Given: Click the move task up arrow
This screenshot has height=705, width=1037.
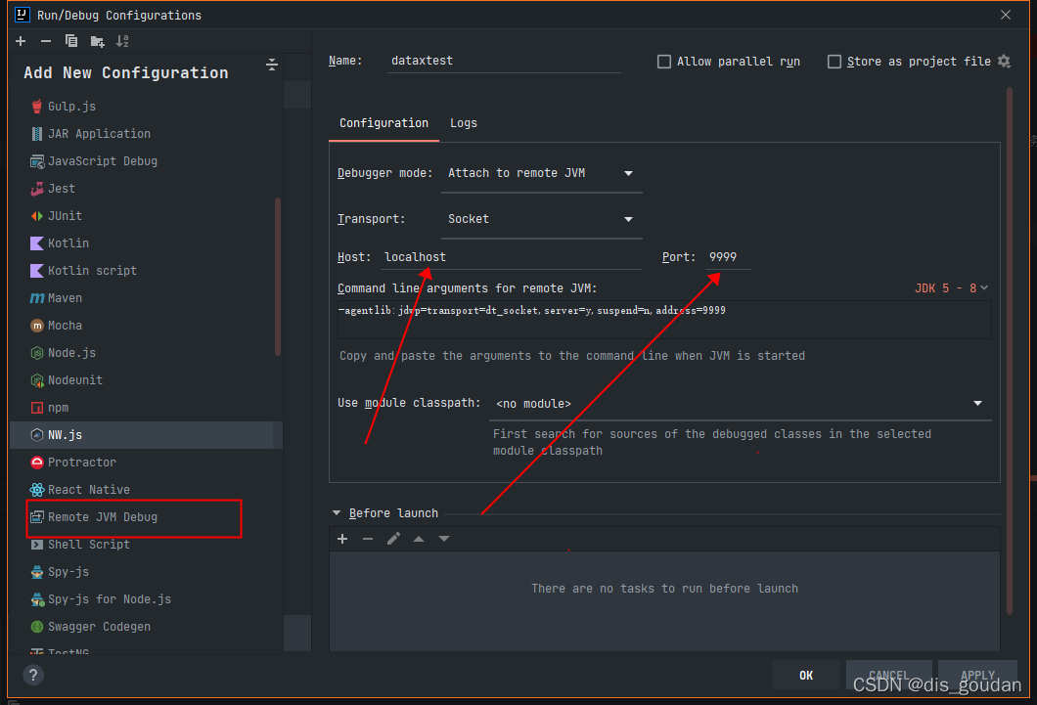Looking at the screenshot, I should (x=419, y=539).
